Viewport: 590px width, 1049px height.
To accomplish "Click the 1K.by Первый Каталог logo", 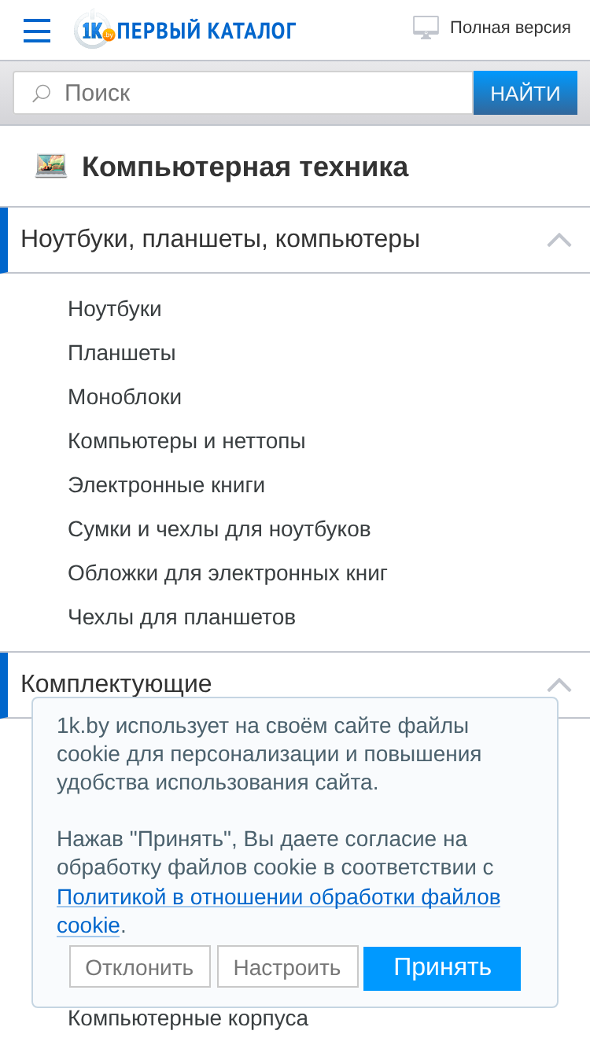I will 185,30.
